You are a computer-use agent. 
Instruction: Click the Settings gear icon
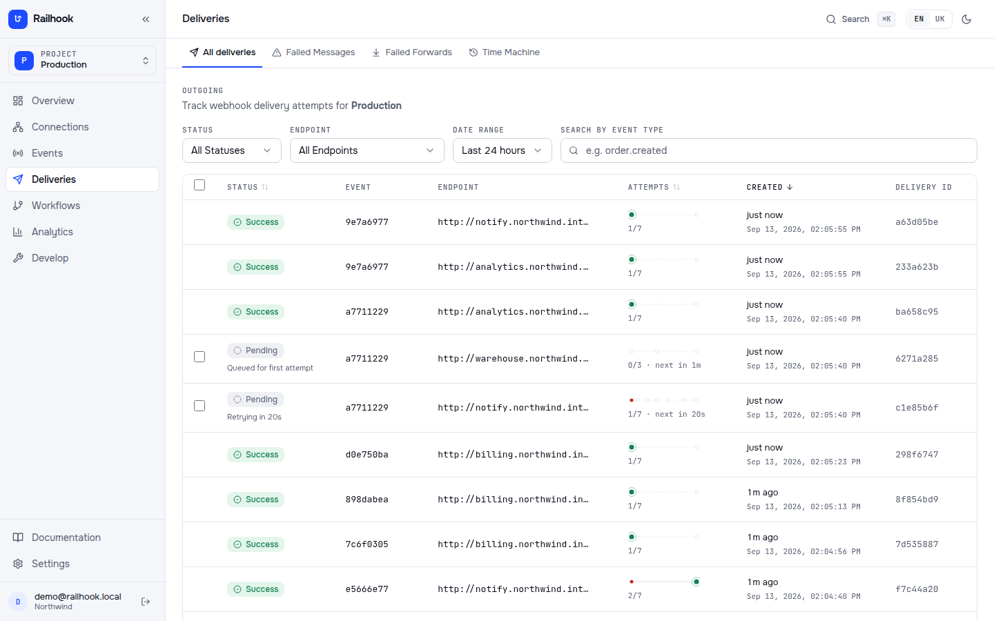click(18, 564)
